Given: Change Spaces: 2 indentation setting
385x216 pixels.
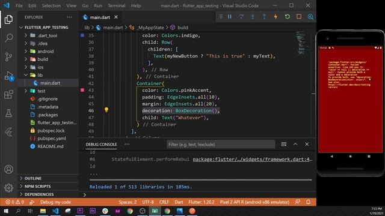Looking at the screenshot, I should pos(128,202).
